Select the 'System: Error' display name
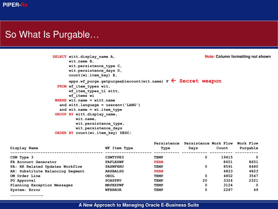 click(x=25, y=190)
